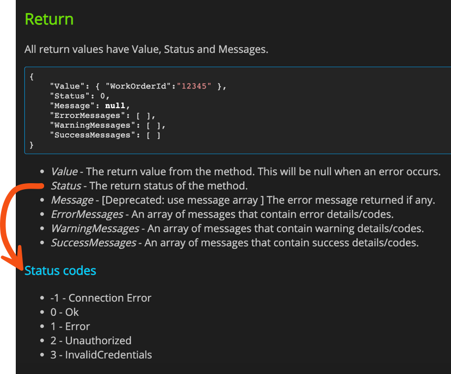Viewport: 451px width, 374px height.
Task: Click the -1 Connection Error entry
Action: pyautogui.click(x=101, y=298)
